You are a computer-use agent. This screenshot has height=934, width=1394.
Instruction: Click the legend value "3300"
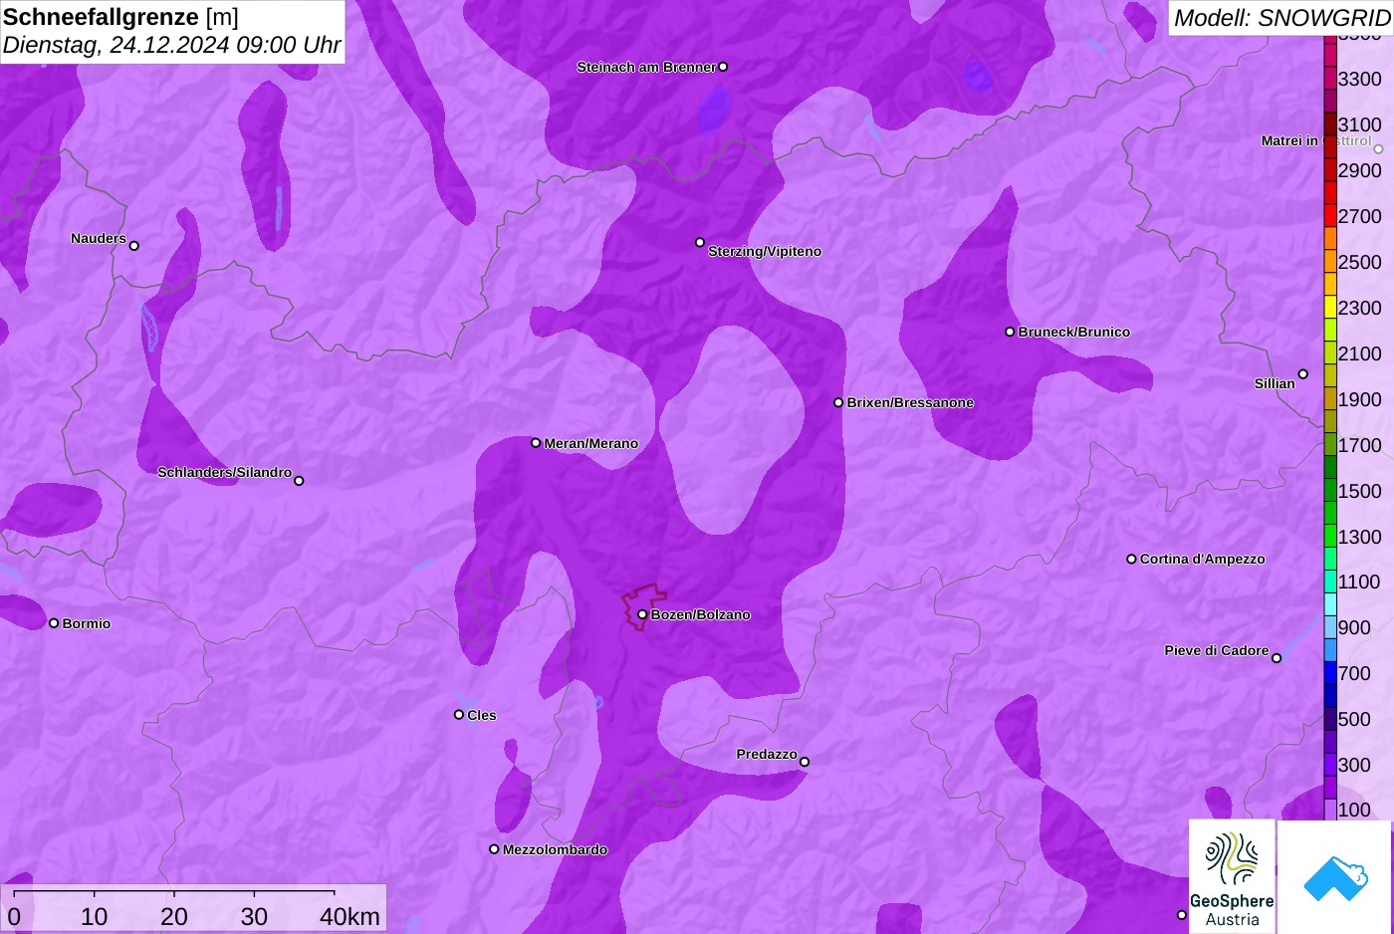(x=1359, y=79)
